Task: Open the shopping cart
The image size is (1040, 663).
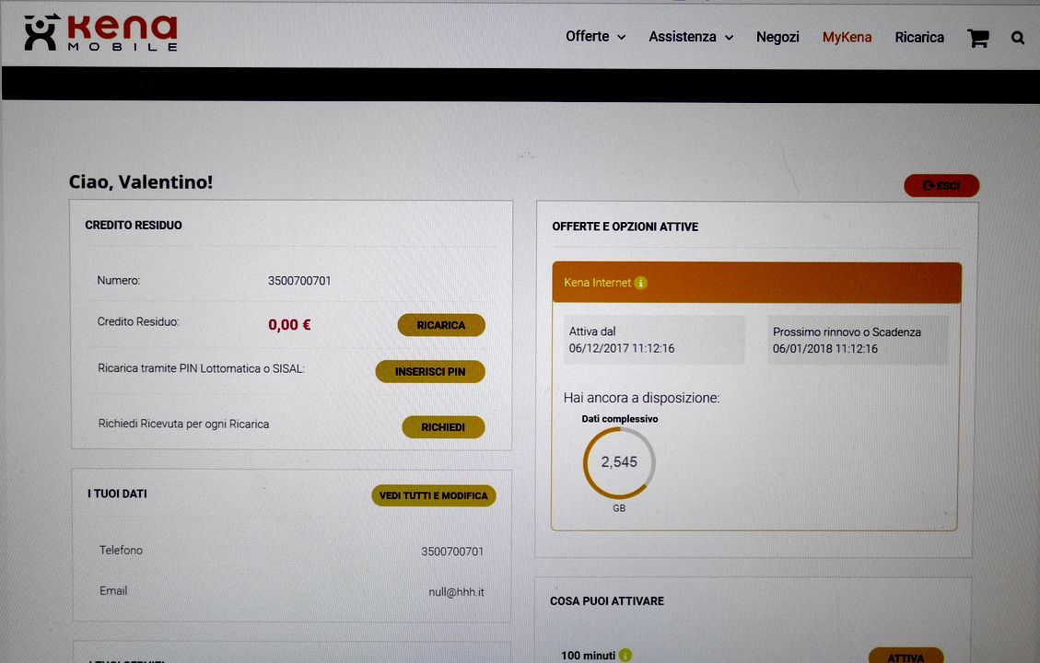Action: click(977, 38)
